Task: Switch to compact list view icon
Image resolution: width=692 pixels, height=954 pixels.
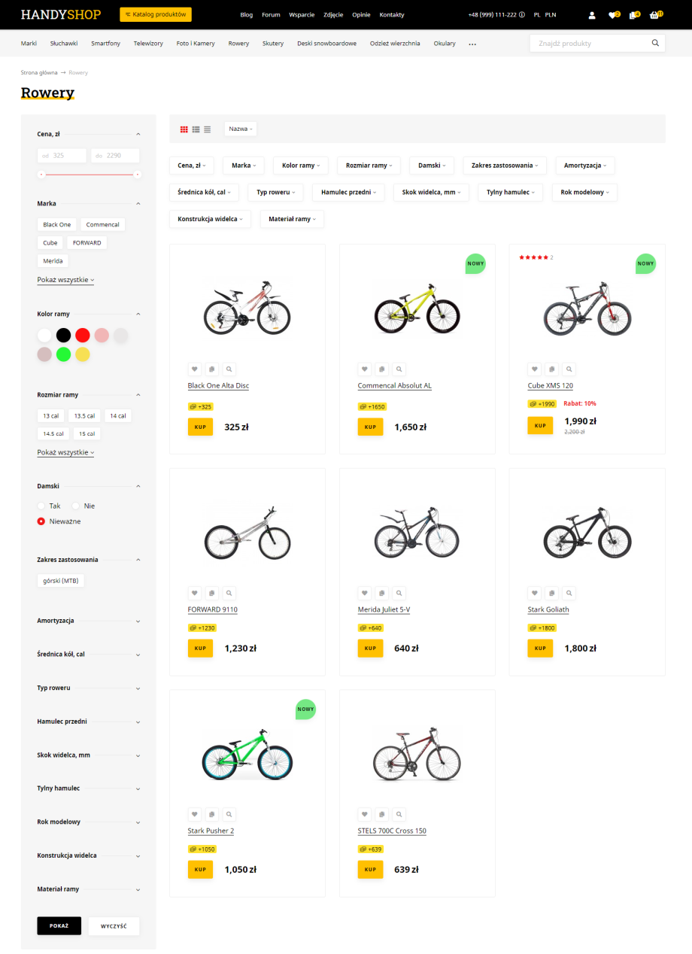Action: pyautogui.click(x=208, y=129)
